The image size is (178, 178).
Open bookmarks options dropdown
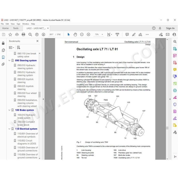pos(11,48)
